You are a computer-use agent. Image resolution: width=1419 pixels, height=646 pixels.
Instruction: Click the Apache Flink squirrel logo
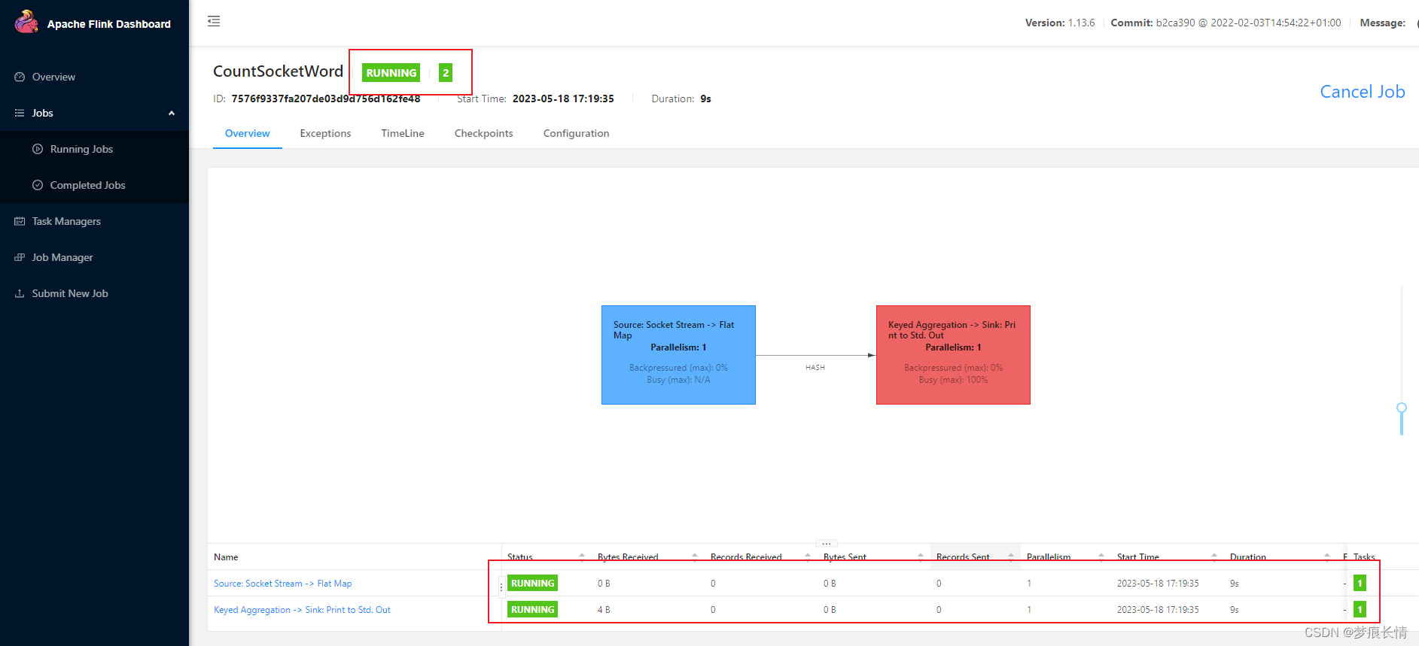pos(26,21)
